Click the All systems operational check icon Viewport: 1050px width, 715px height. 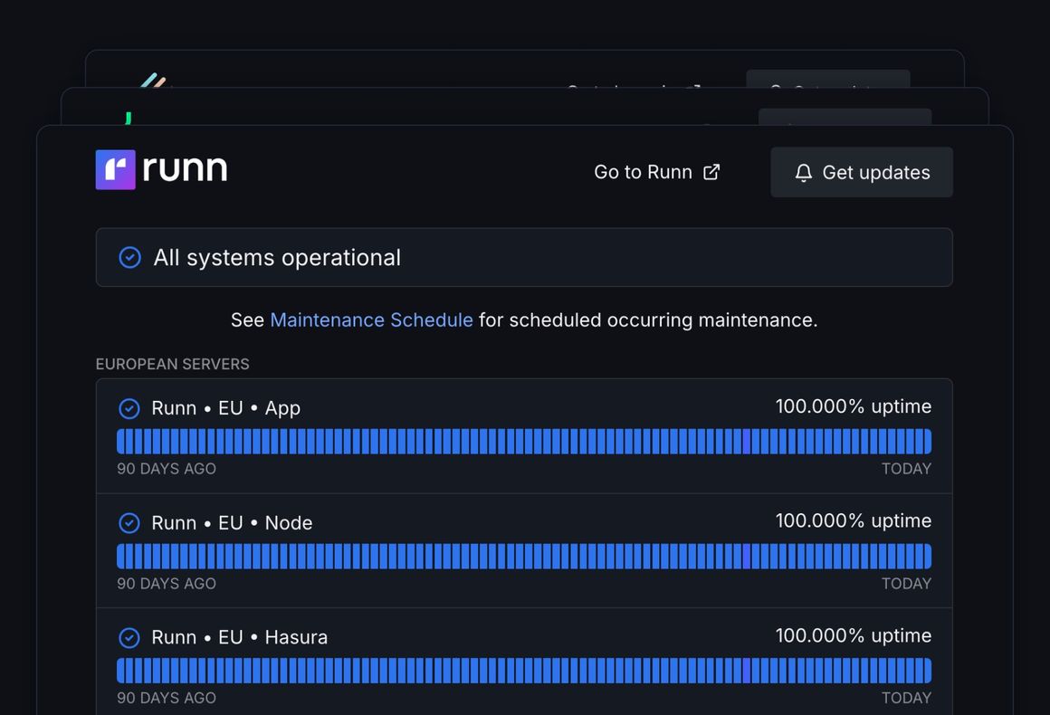click(130, 257)
